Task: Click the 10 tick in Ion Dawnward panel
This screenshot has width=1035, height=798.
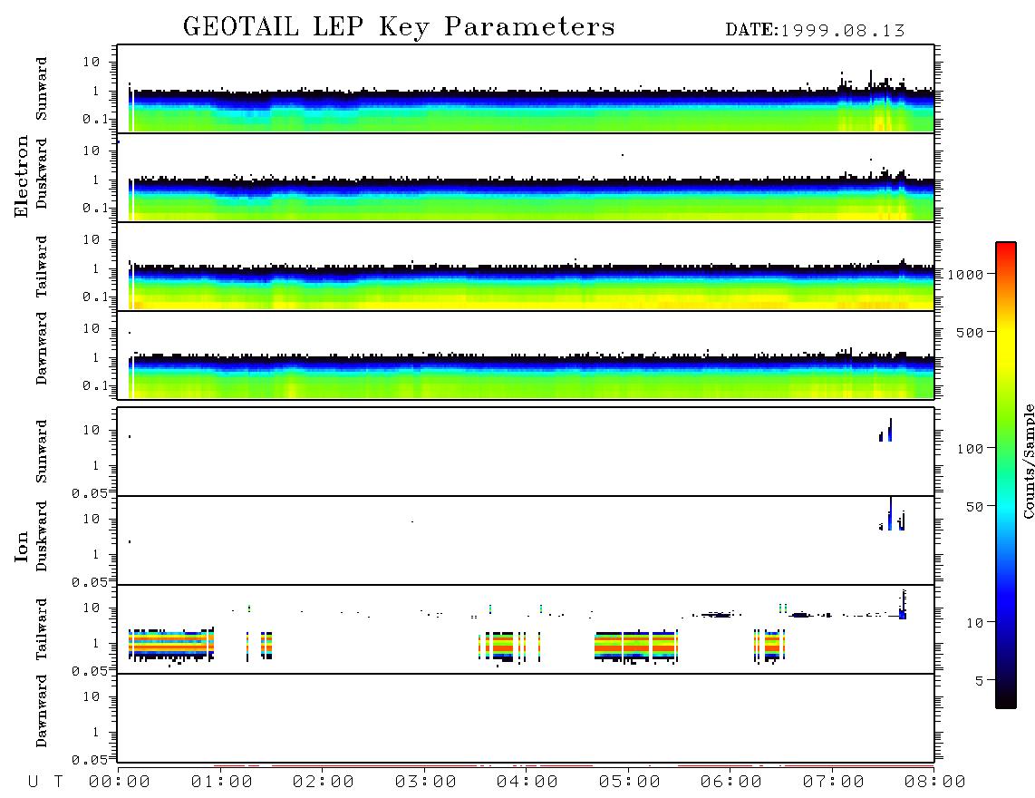Action: pyautogui.click(x=92, y=697)
